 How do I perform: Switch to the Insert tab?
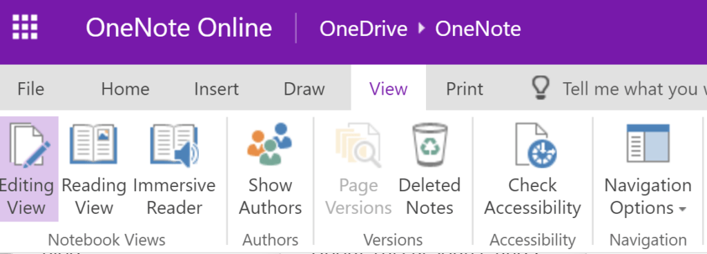(216, 89)
